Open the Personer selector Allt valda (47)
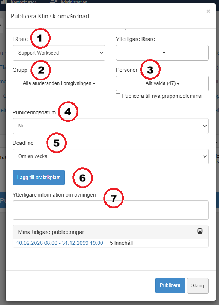The image size is (219, 305). (162, 83)
